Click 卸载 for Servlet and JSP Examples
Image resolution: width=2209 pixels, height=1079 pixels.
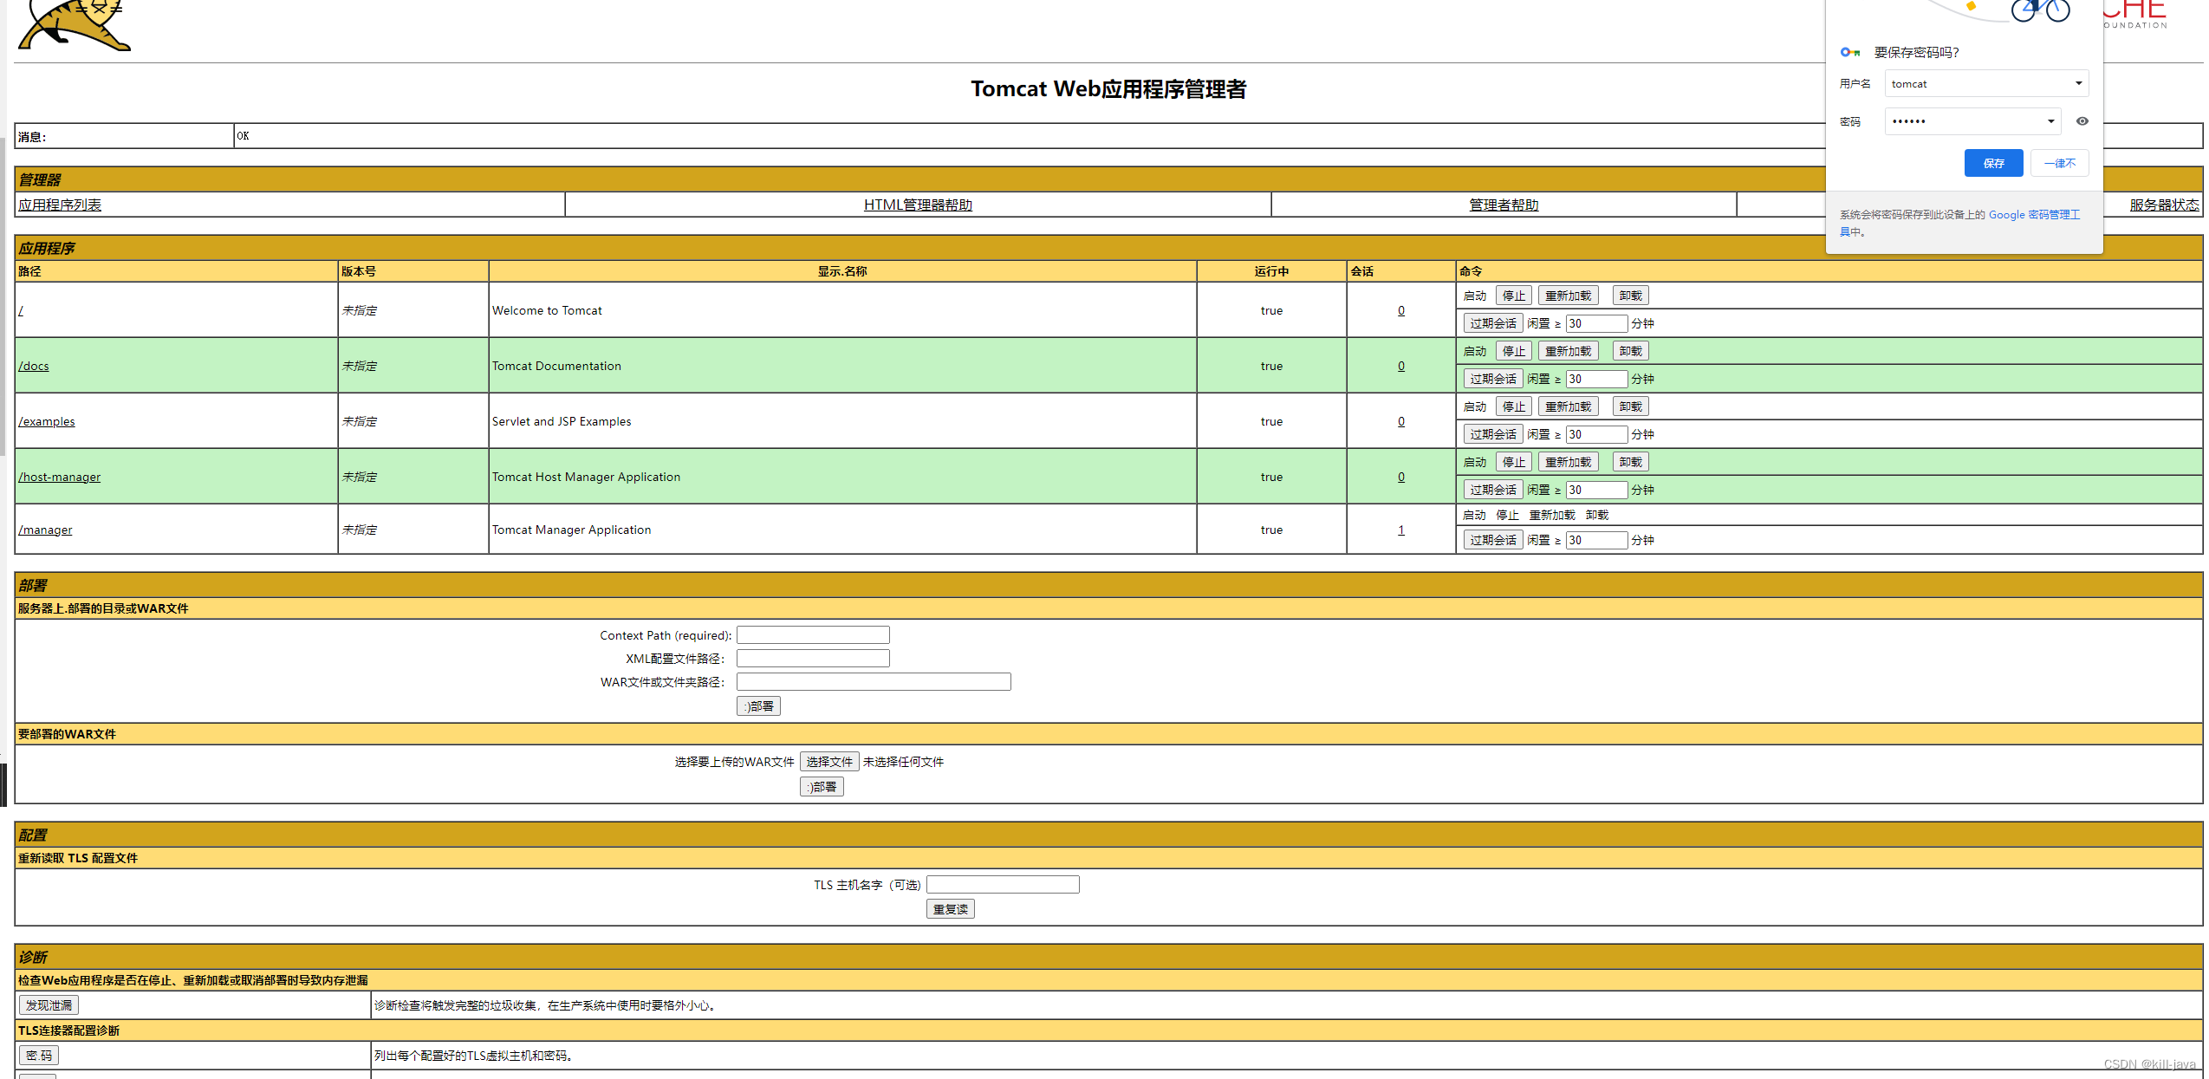(1630, 406)
